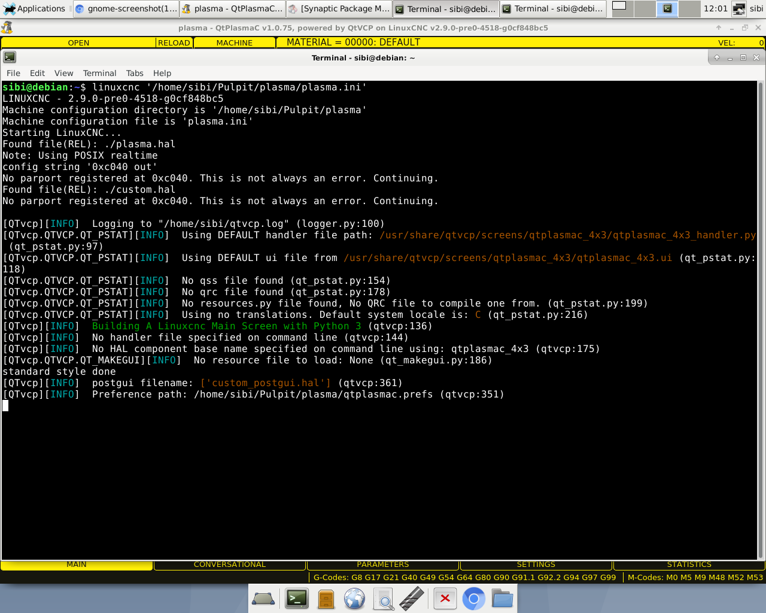Click OPEN button in QtPlasmaC

[78, 43]
